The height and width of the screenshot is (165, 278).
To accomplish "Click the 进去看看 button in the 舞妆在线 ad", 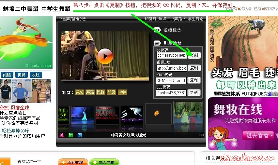I will click(258, 136).
